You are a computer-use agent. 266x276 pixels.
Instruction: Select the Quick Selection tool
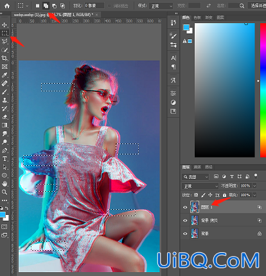point(4,50)
